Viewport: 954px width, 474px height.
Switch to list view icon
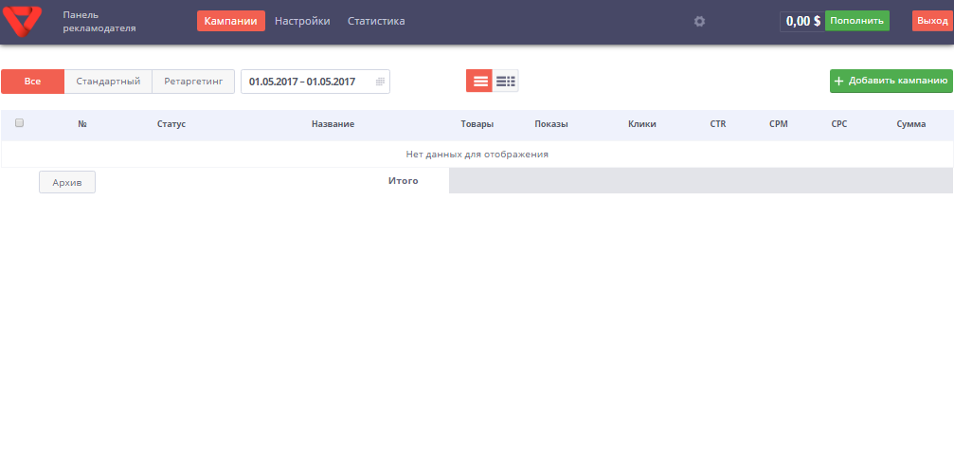pos(479,81)
